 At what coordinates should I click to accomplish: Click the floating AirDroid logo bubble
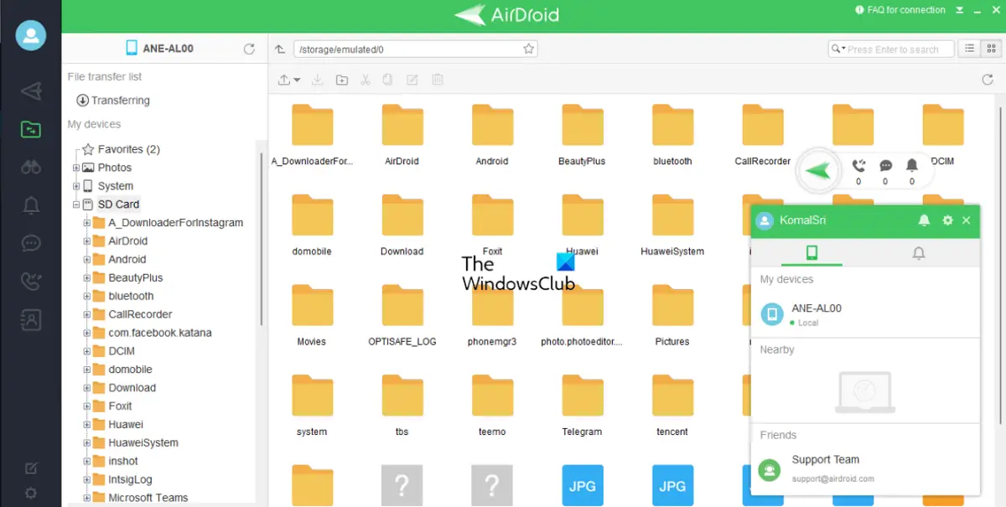(x=818, y=172)
